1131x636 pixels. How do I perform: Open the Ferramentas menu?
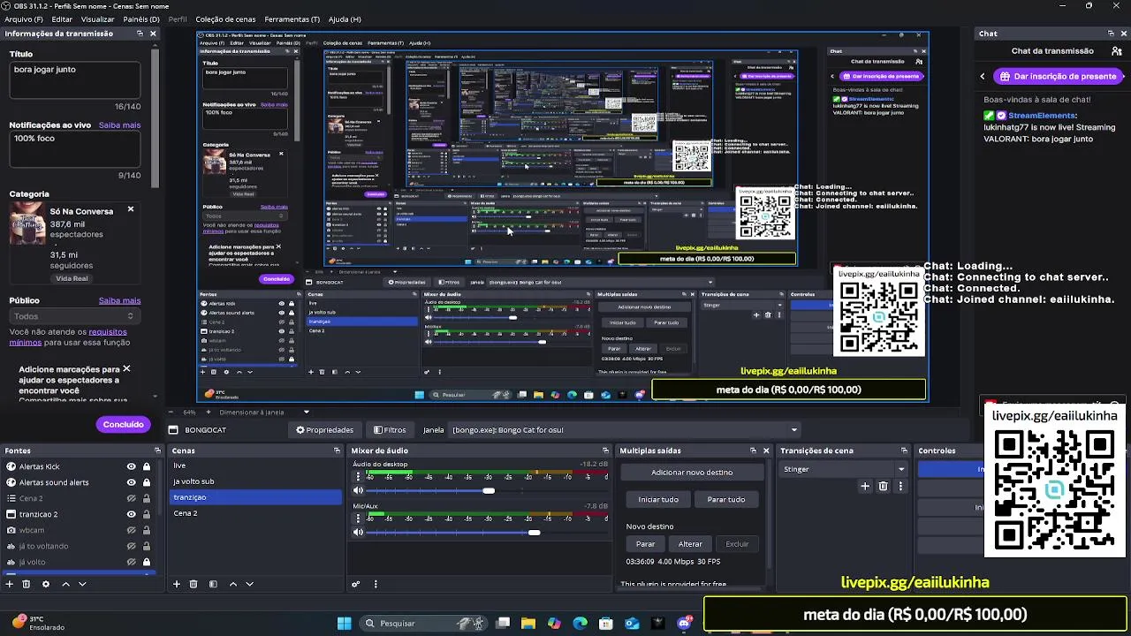[x=292, y=19]
